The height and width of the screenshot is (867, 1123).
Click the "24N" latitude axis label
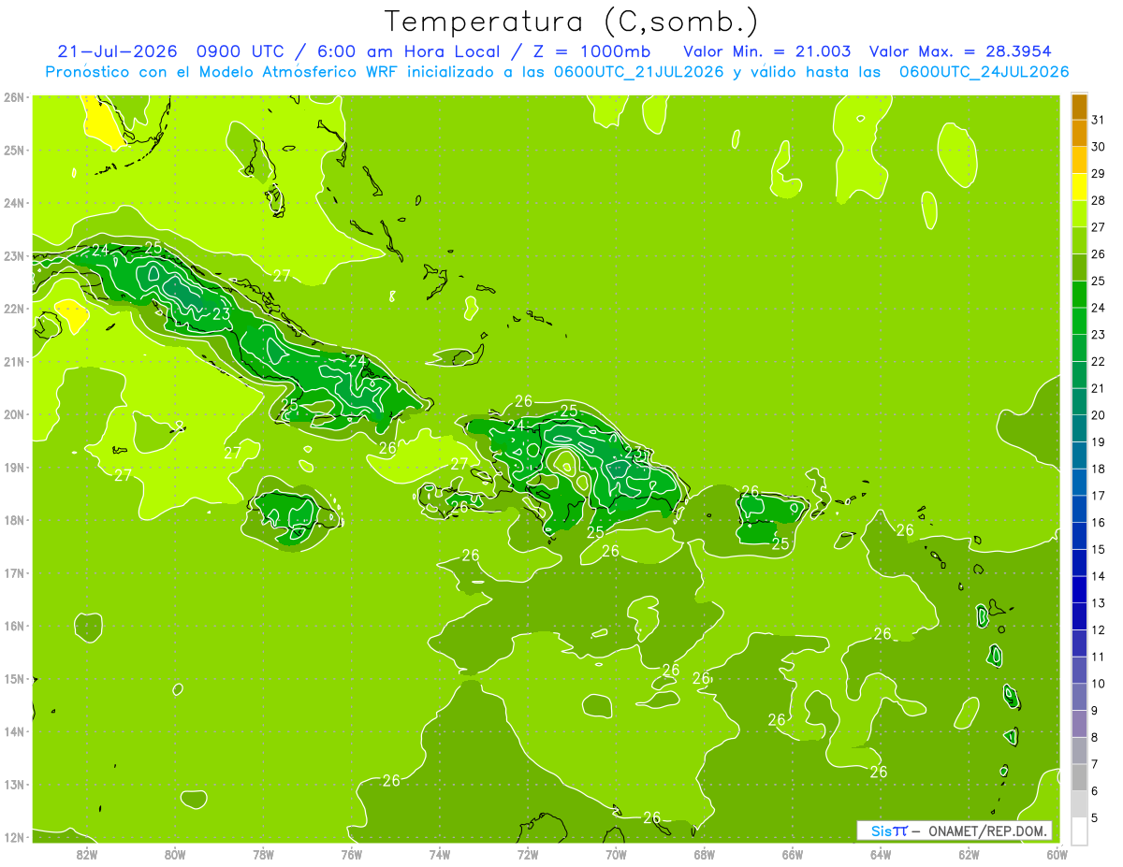point(14,203)
